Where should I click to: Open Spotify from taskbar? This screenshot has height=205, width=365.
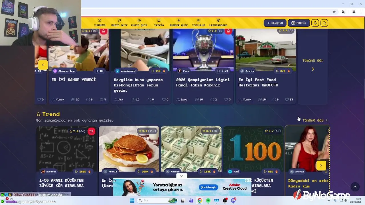tap(208, 200)
